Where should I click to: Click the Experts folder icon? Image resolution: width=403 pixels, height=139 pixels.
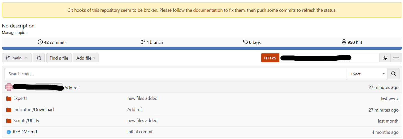pyautogui.click(x=9, y=99)
